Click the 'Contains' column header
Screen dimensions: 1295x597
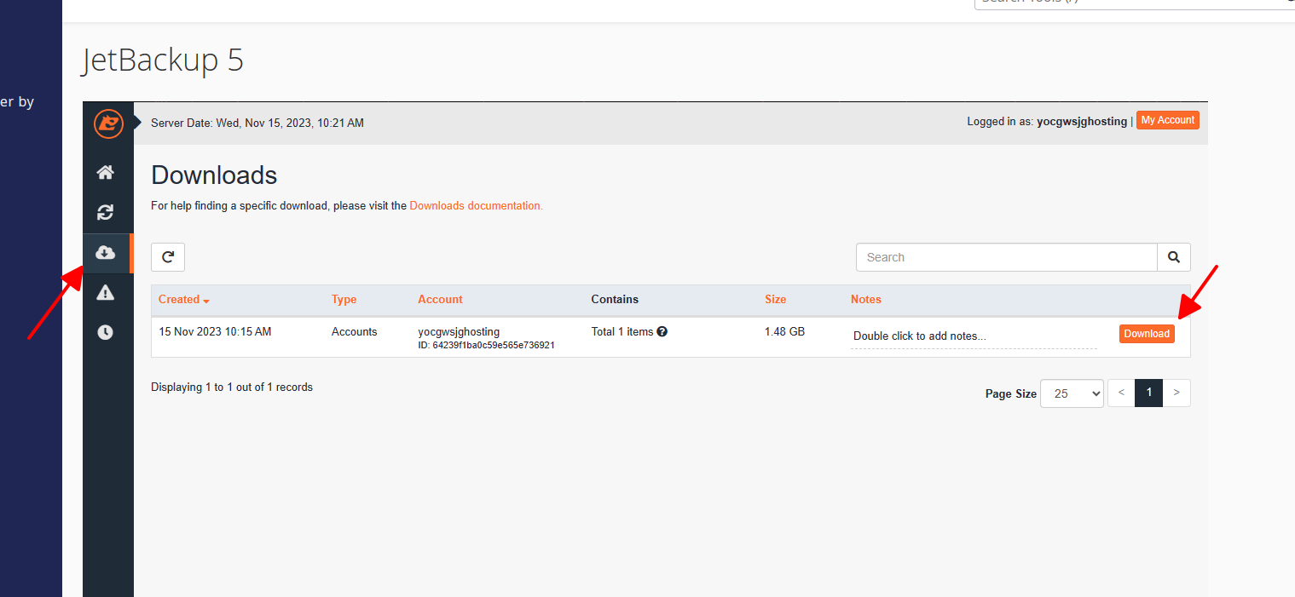[x=615, y=299]
